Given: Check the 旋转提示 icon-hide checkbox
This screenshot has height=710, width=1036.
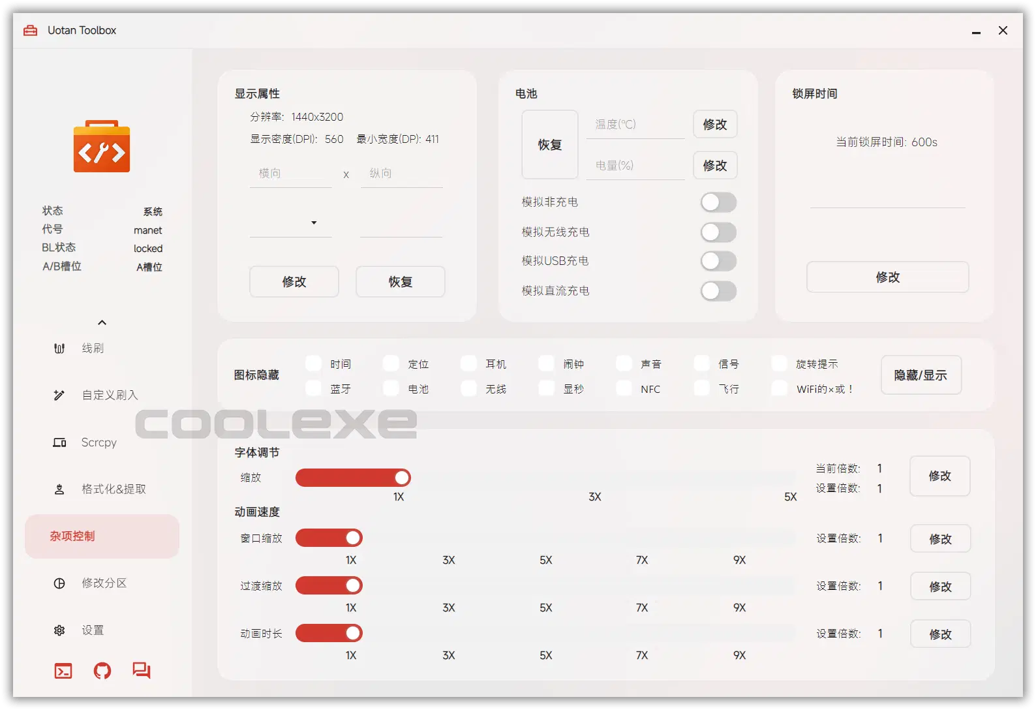Looking at the screenshot, I should 780,363.
